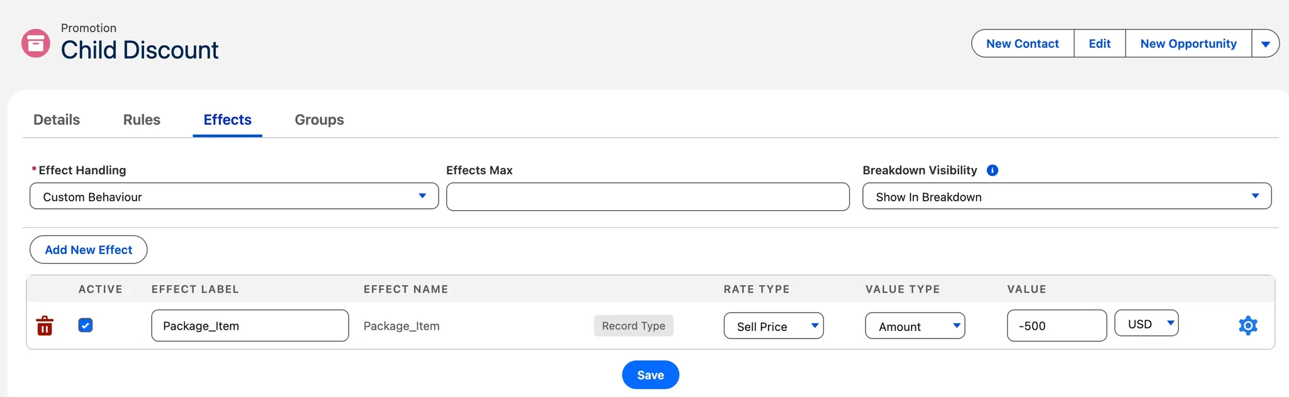Click Add New Effect button
The width and height of the screenshot is (1289, 397).
tap(88, 250)
